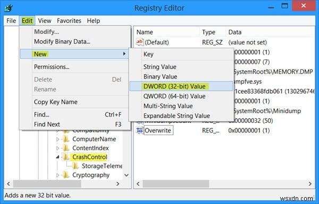319x204 pixels.
Task: Select the (Default) value row name
Action: coord(157,42)
